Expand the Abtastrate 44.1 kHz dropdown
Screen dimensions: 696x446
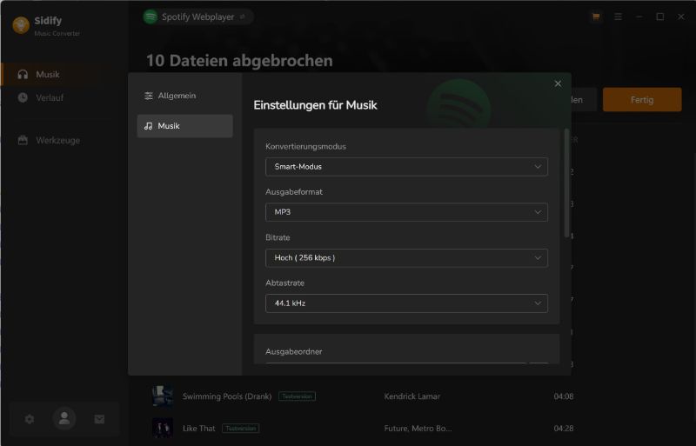406,303
